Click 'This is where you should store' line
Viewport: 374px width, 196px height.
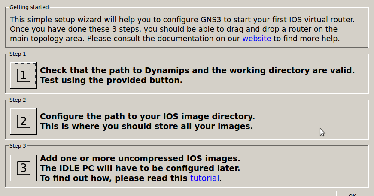pyautogui.click(x=146, y=126)
